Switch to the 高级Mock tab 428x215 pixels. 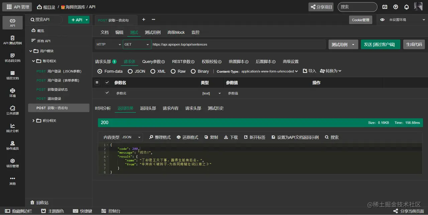(176, 32)
